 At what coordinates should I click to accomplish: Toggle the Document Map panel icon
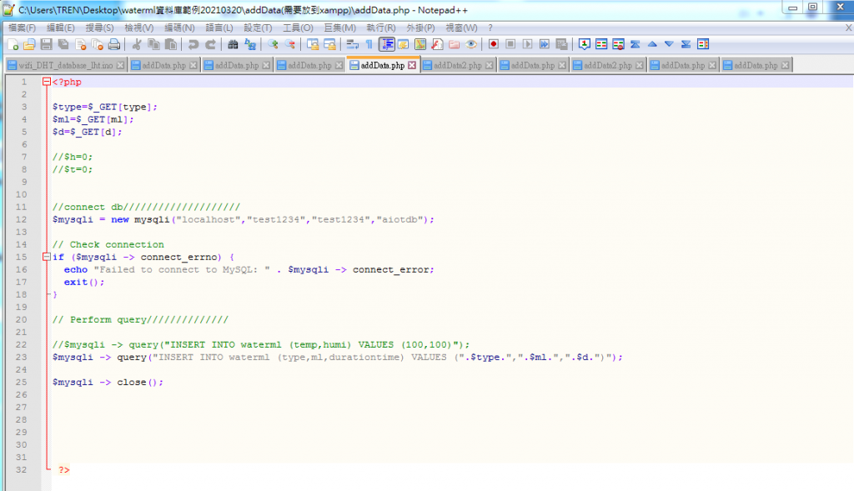[x=420, y=45]
